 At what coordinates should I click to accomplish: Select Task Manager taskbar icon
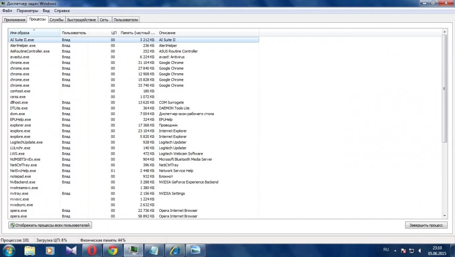coord(133,250)
